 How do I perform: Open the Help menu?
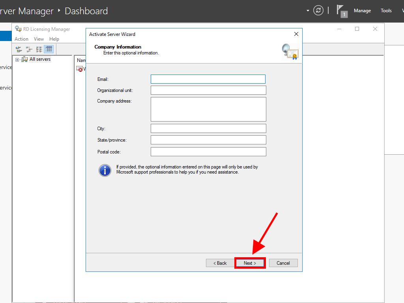pyautogui.click(x=54, y=39)
